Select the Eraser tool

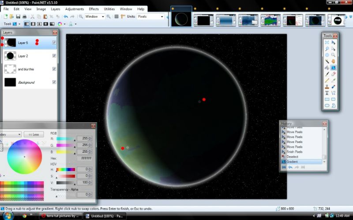point(334,74)
